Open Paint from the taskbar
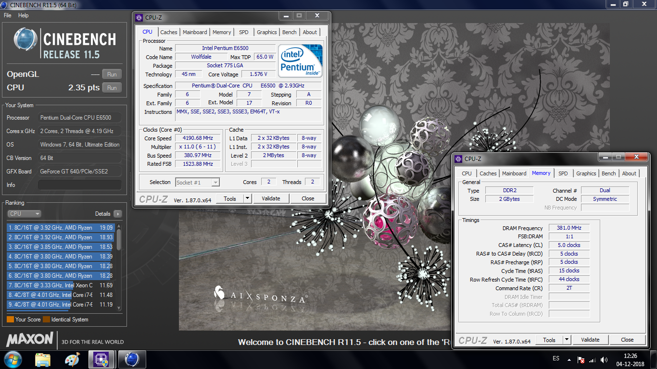657x369 pixels. [72, 359]
